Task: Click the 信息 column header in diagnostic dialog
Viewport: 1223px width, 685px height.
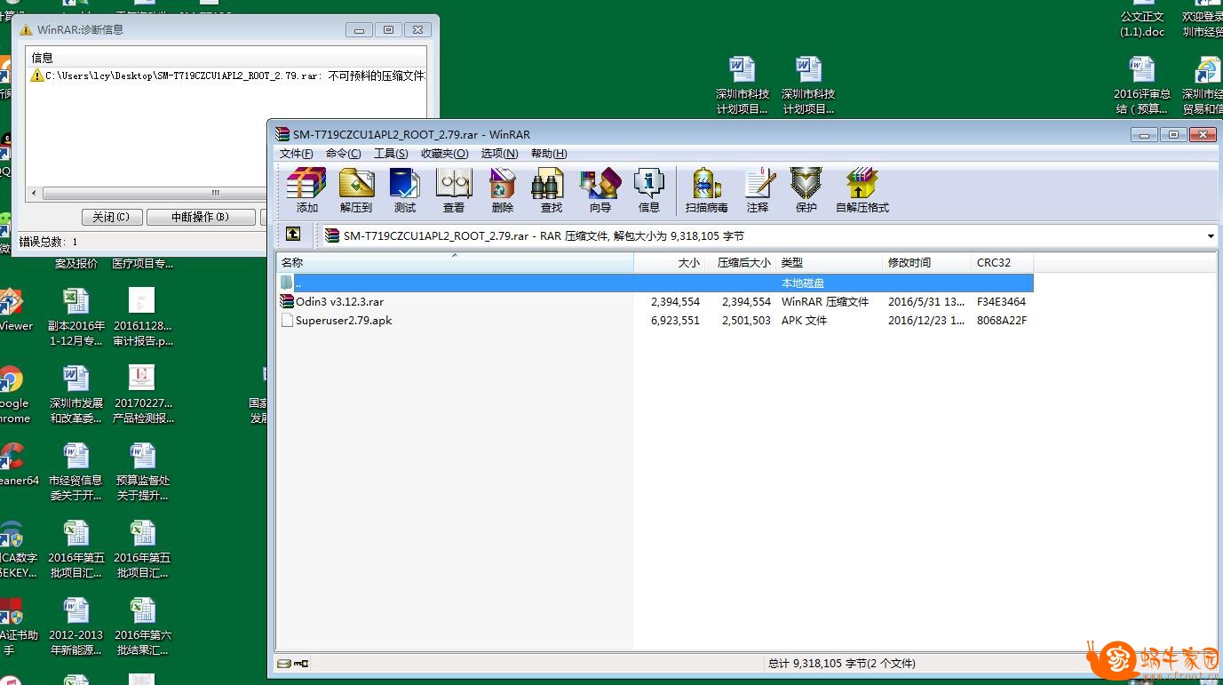Action: [43, 58]
